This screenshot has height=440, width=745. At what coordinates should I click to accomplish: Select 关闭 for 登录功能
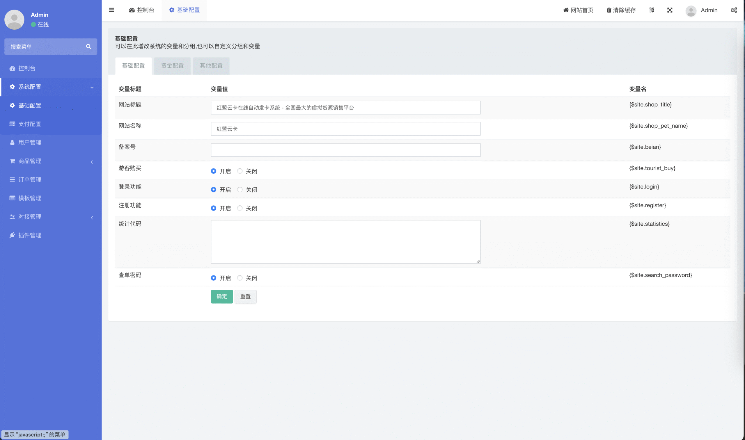(x=240, y=190)
